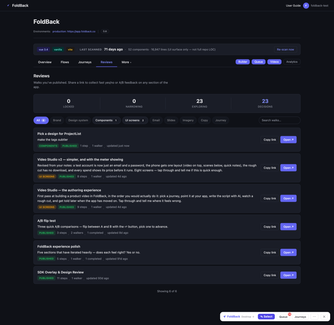Image resolution: width=334 pixels, height=325 pixels.
Task: Open Queue with 13 badge in overlay bar
Action: [x=283, y=317]
